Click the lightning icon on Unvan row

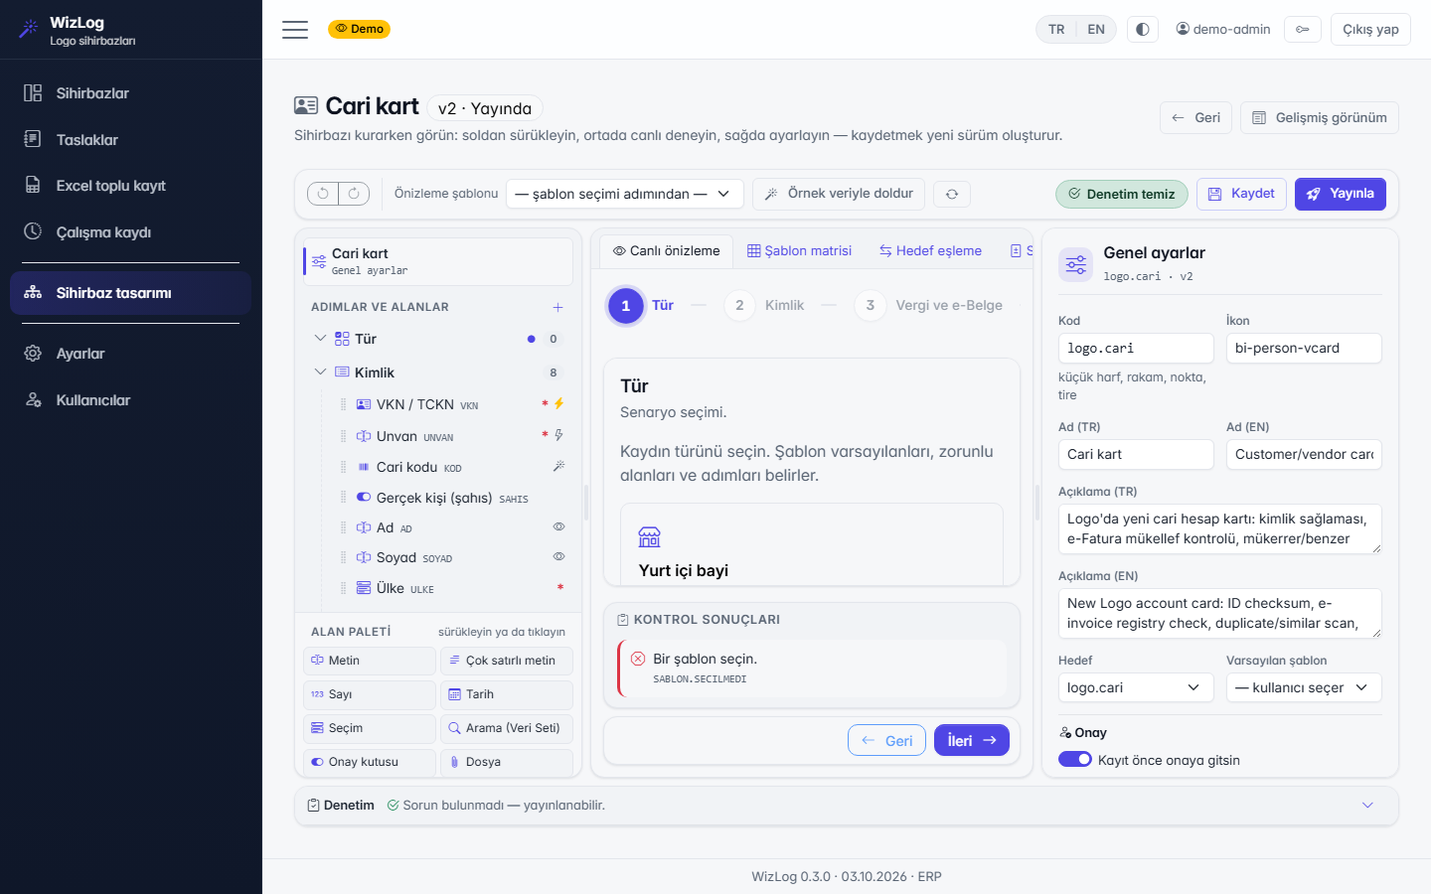(x=559, y=435)
